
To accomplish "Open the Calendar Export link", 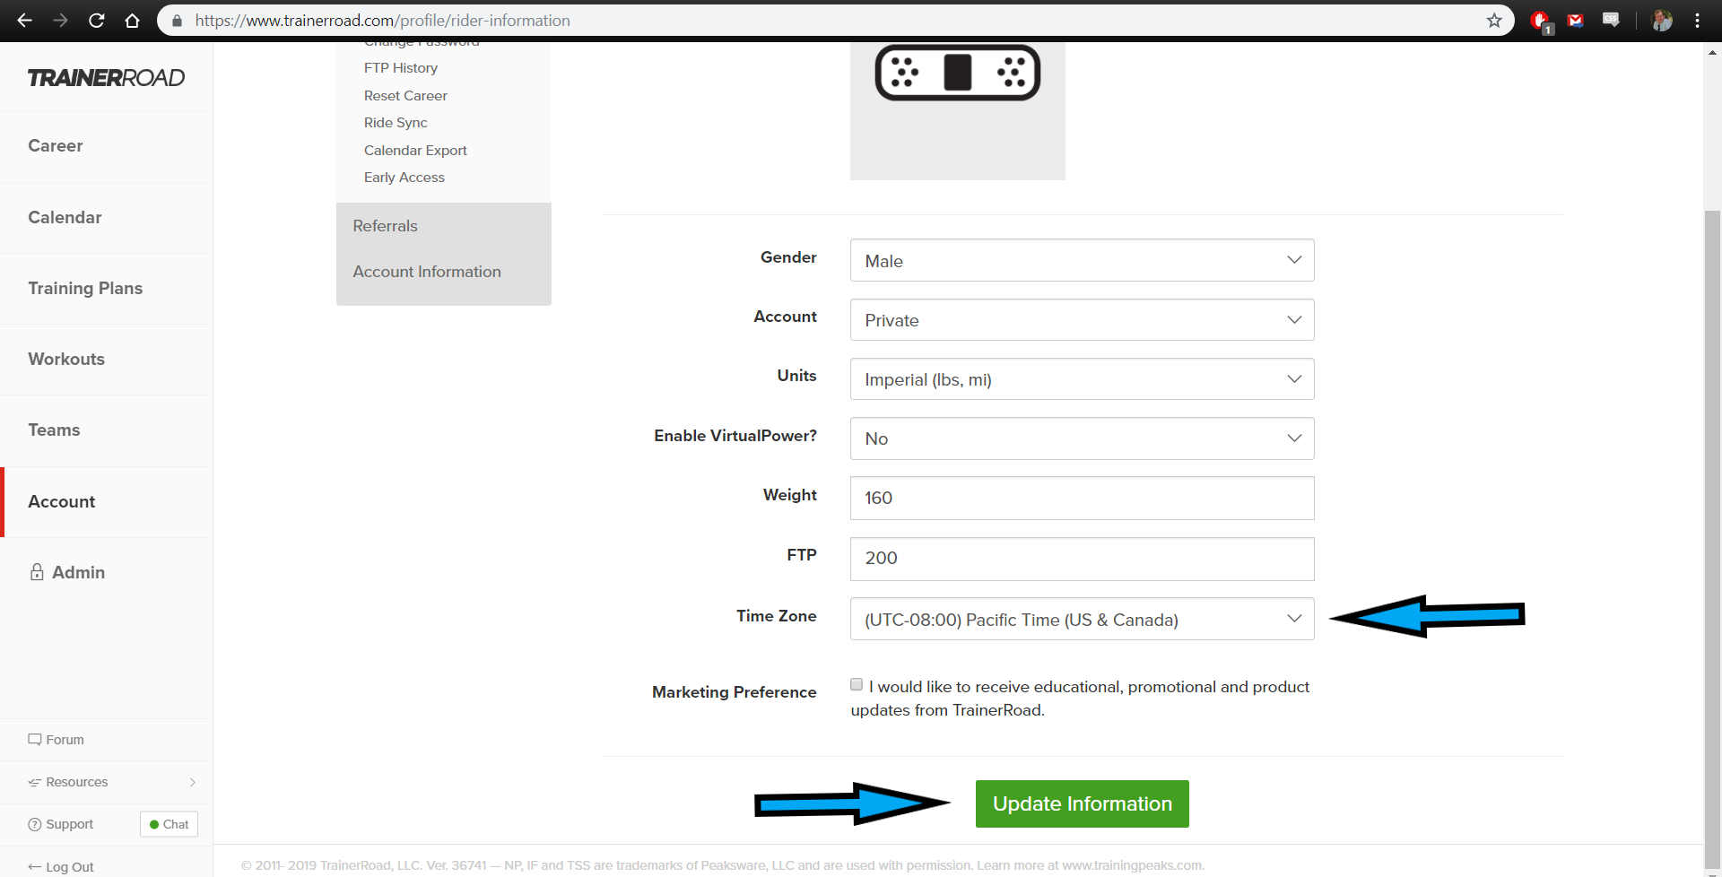I will tap(415, 151).
